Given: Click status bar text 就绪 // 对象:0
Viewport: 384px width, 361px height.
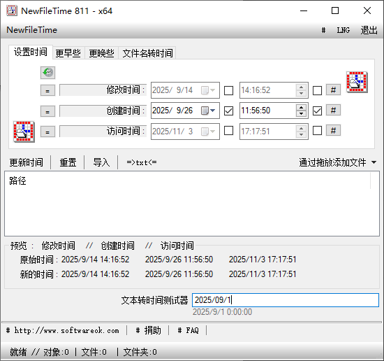Looking at the screenshot, I should point(39,352).
